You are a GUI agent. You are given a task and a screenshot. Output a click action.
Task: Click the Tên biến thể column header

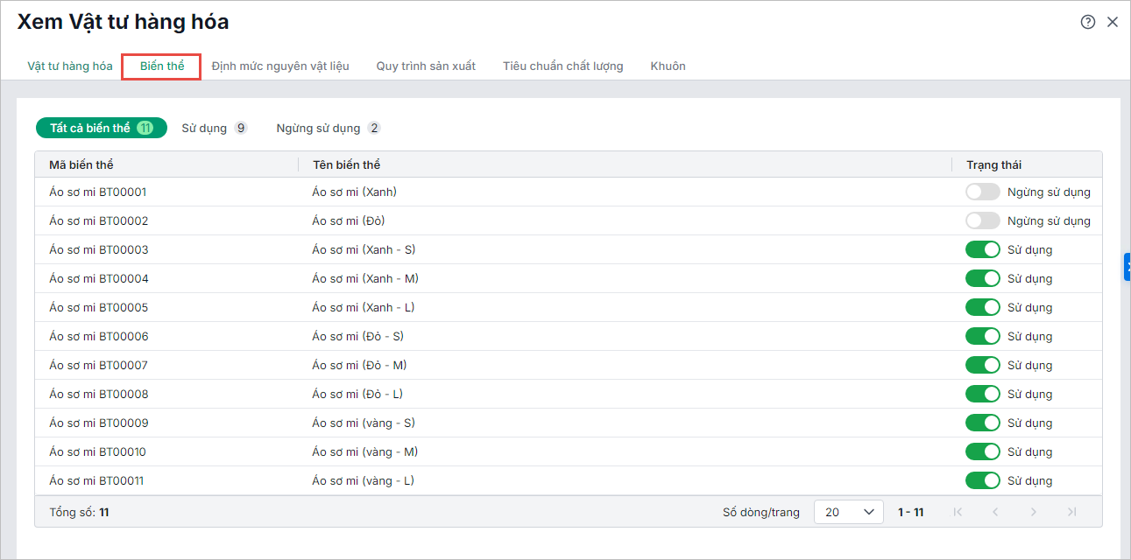point(346,164)
